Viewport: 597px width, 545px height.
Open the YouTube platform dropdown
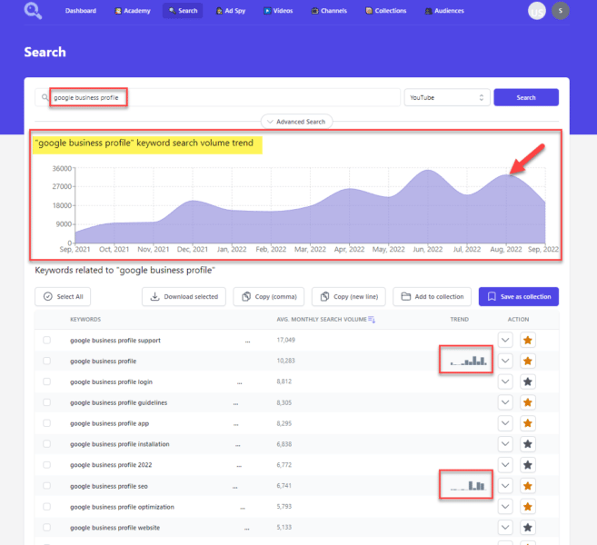[447, 97]
